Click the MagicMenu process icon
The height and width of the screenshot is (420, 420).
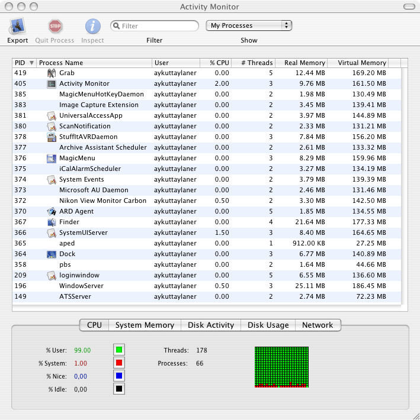[x=51, y=159]
